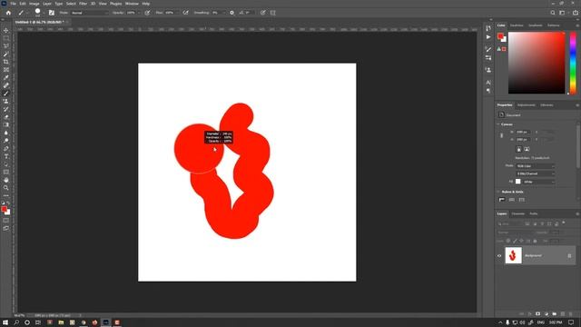This screenshot has height=327, width=581.
Task: Select the Lasso tool
Action: pyautogui.click(x=6, y=46)
